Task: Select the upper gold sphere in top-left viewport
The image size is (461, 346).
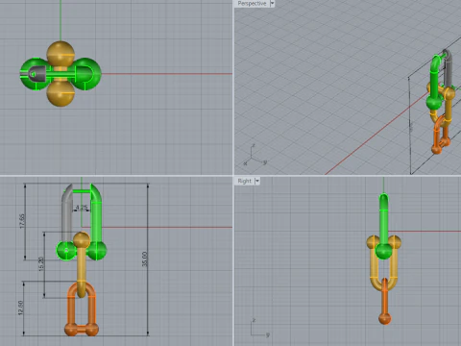Action: click(61, 53)
